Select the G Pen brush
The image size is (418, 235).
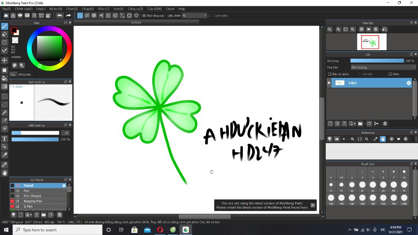pyautogui.click(x=38, y=206)
